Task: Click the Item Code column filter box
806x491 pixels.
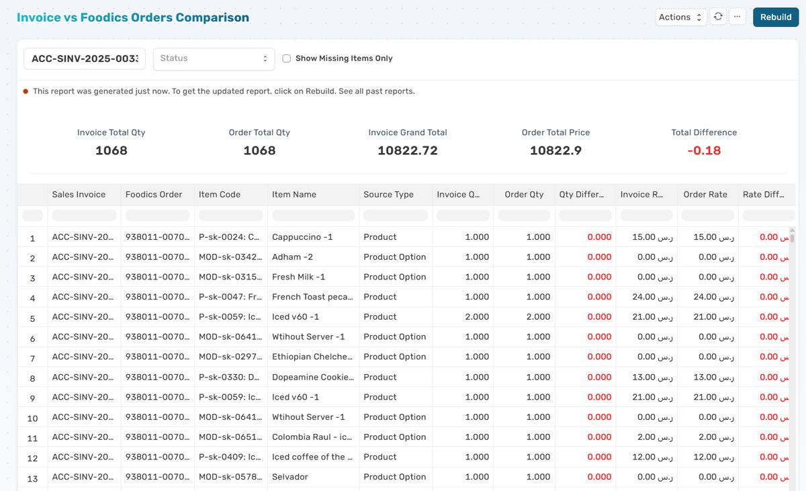Action: pyautogui.click(x=229, y=215)
